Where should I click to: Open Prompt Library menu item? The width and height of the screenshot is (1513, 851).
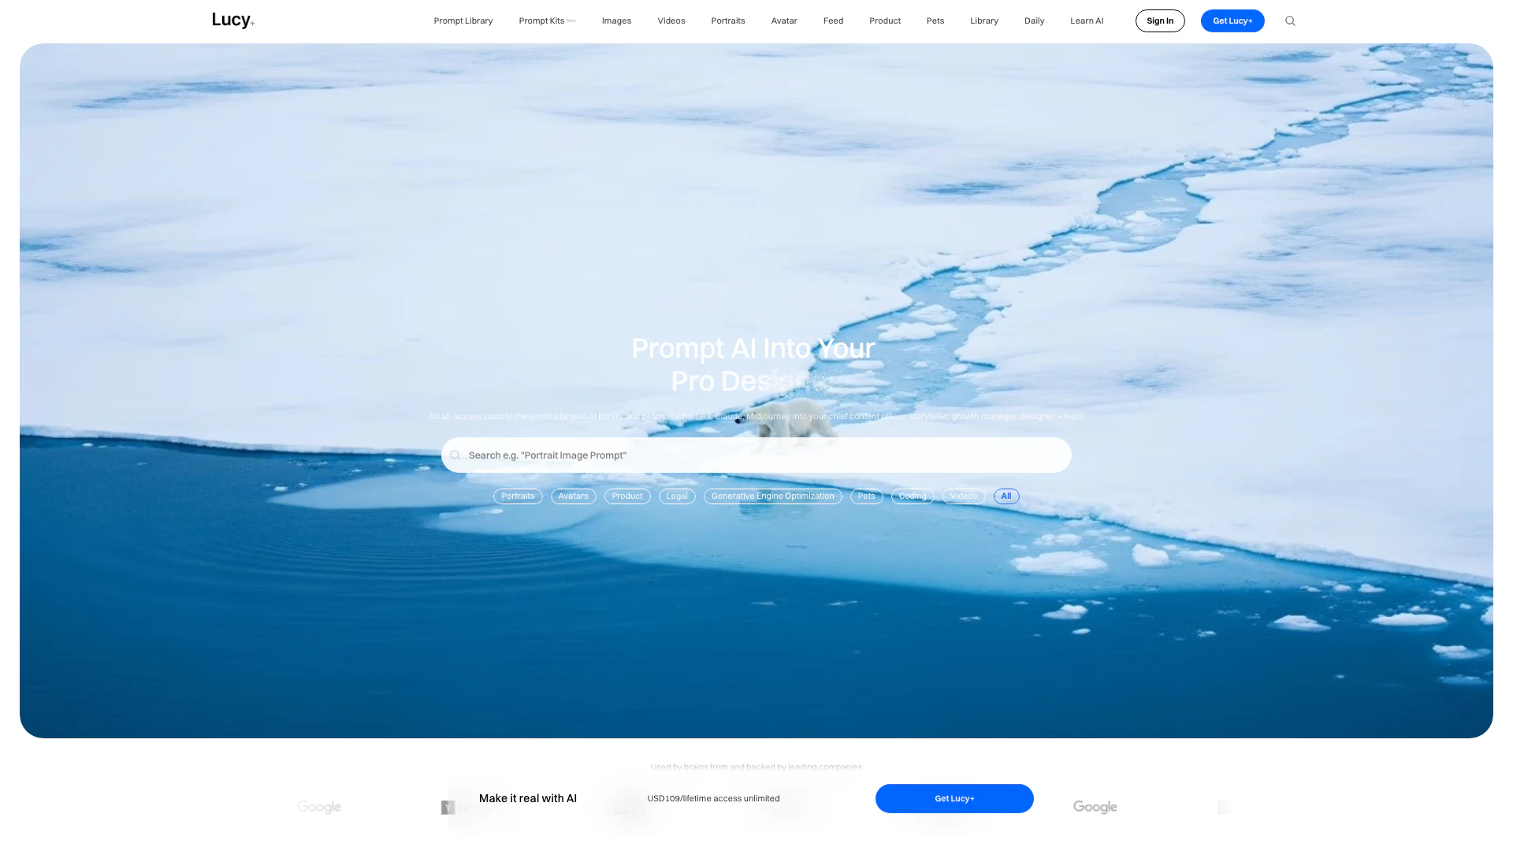tap(463, 21)
